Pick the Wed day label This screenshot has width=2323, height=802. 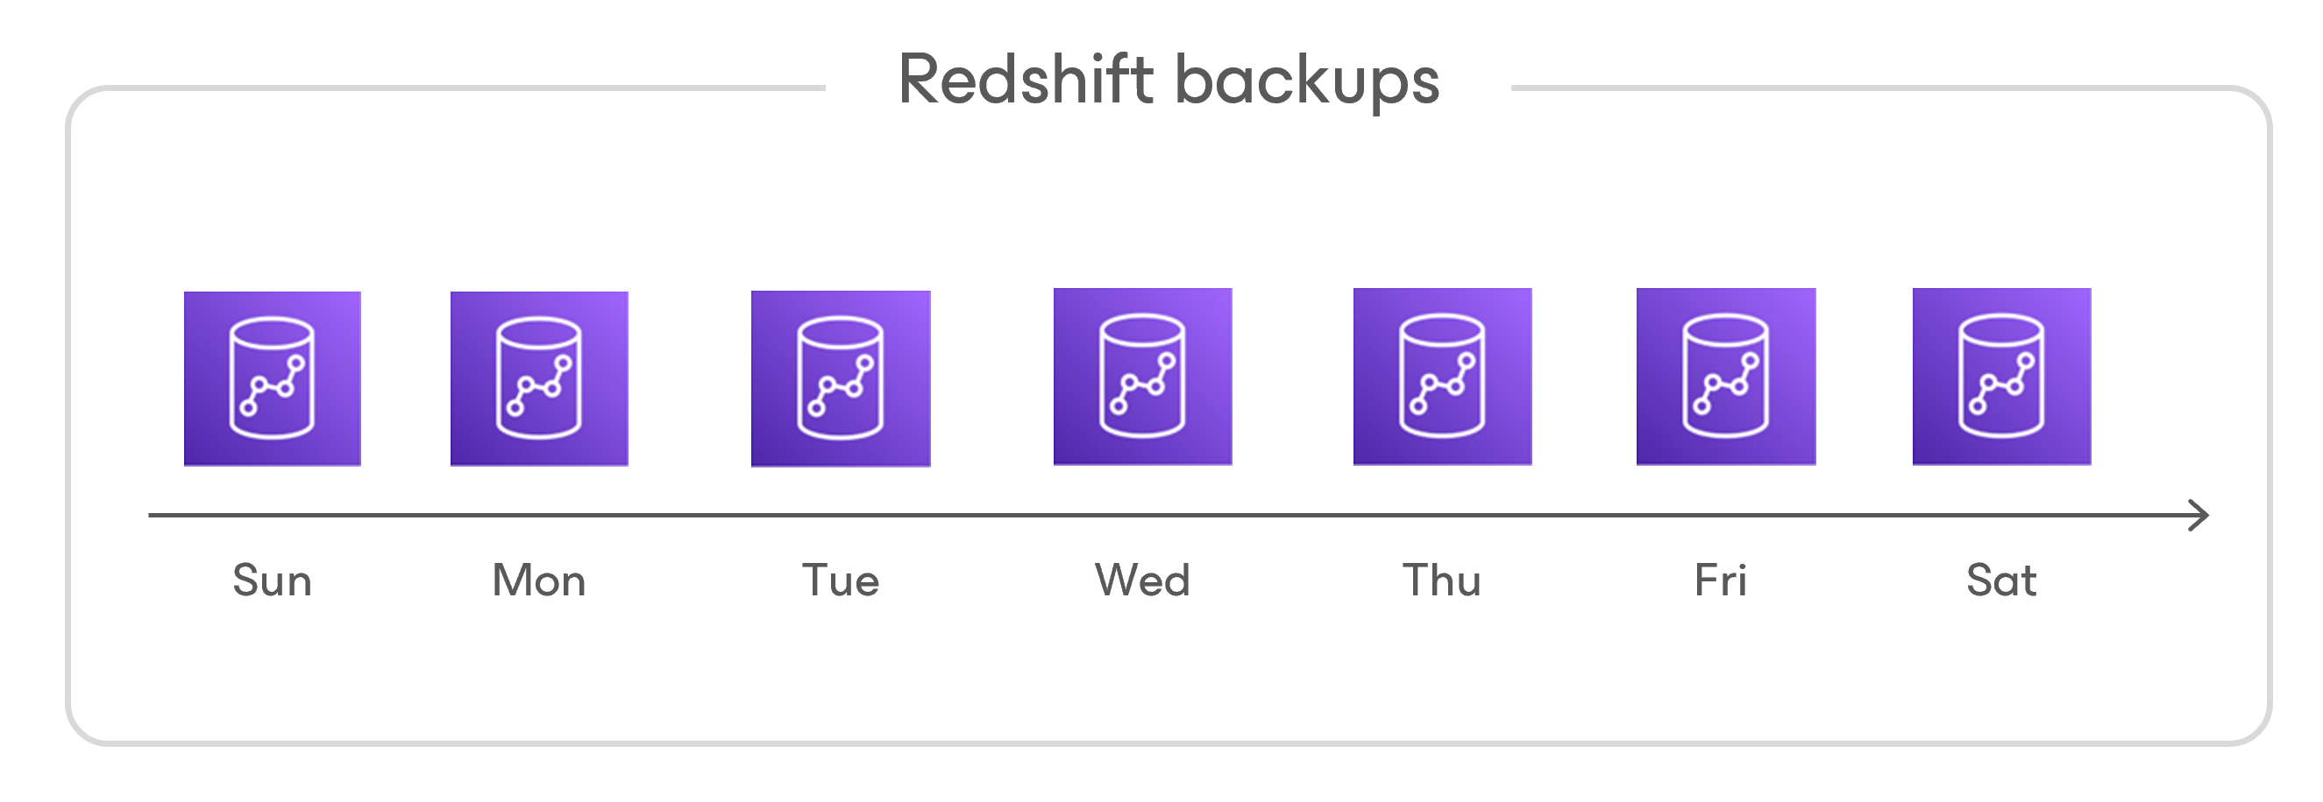click(1142, 580)
